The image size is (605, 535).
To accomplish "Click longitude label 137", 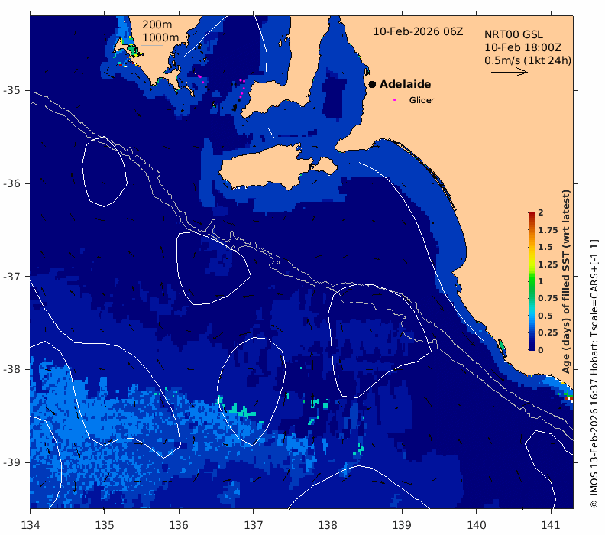I will pyautogui.click(x=254, y=525).
